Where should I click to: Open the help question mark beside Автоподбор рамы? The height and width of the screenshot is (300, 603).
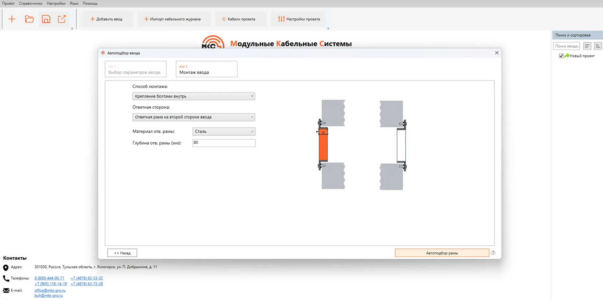(x=493, y=253)
